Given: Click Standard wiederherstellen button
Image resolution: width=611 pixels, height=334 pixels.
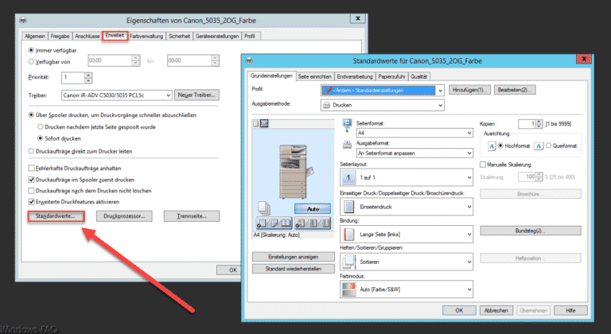Looking at the screenshot, I should click(x=294, y=269).
